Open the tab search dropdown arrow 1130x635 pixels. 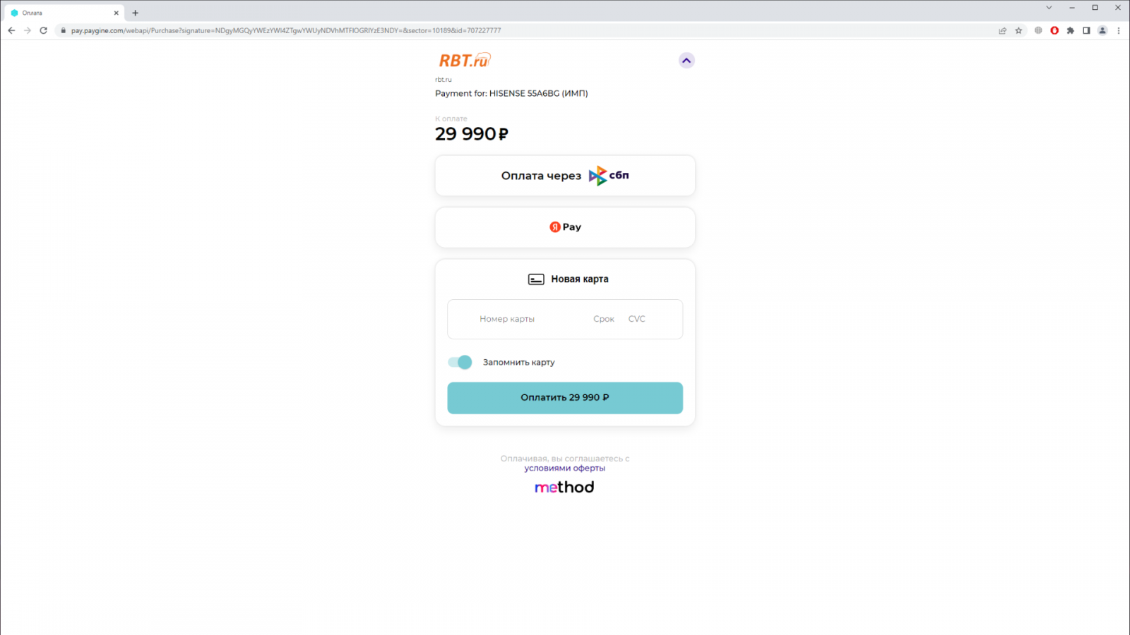(1049, 8)
